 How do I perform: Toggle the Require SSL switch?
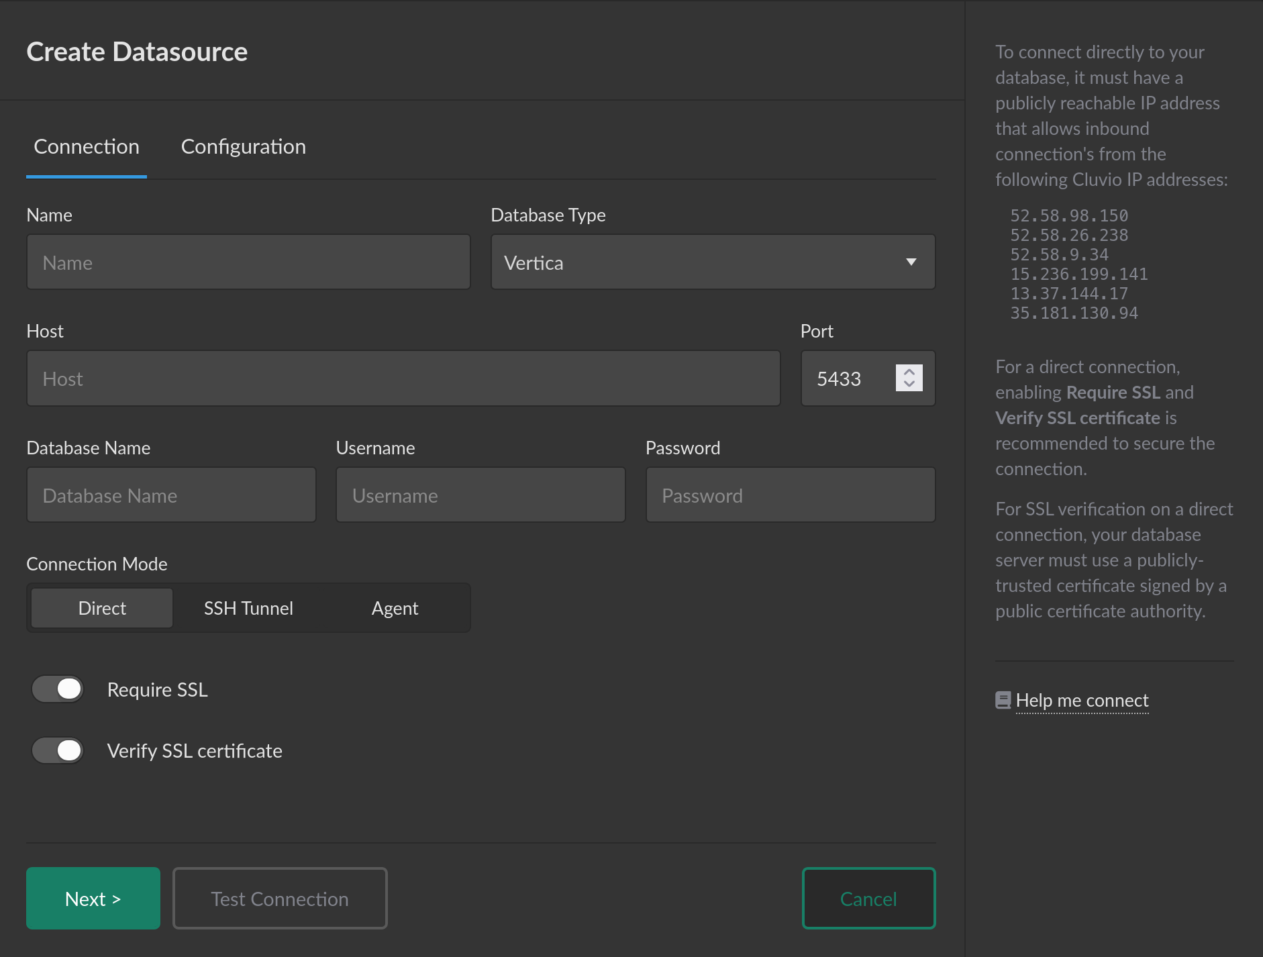[58, 689]
